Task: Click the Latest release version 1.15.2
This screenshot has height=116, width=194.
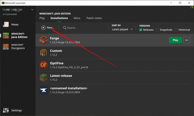Action: click(53, 80)
